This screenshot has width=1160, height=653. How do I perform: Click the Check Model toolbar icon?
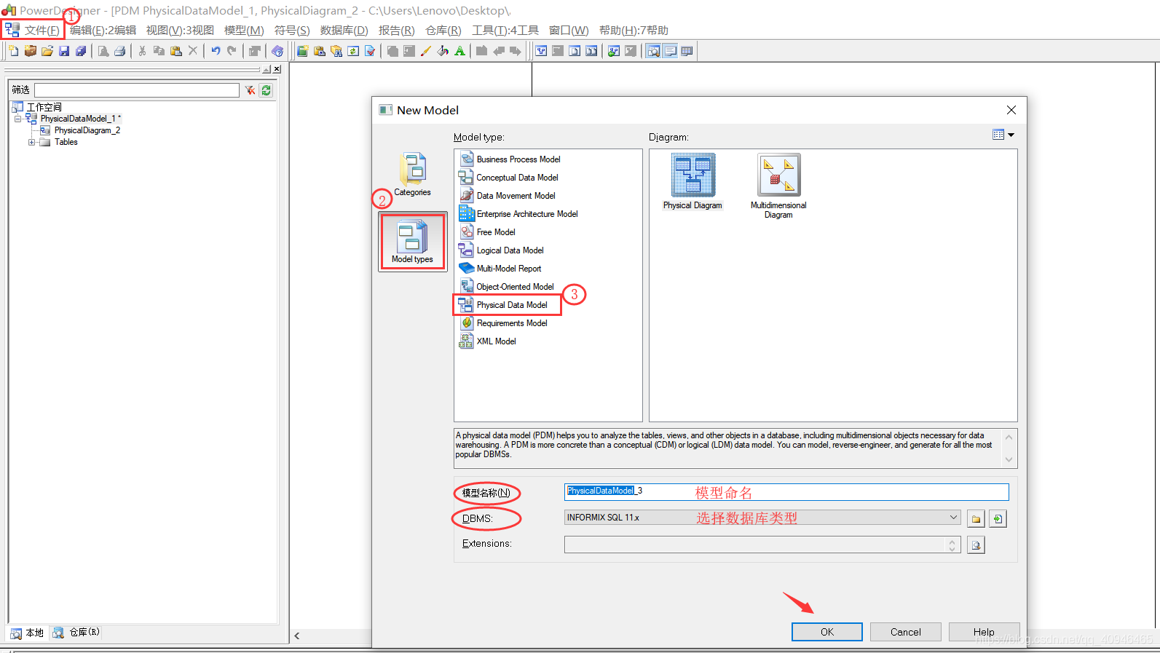(370, 51)
